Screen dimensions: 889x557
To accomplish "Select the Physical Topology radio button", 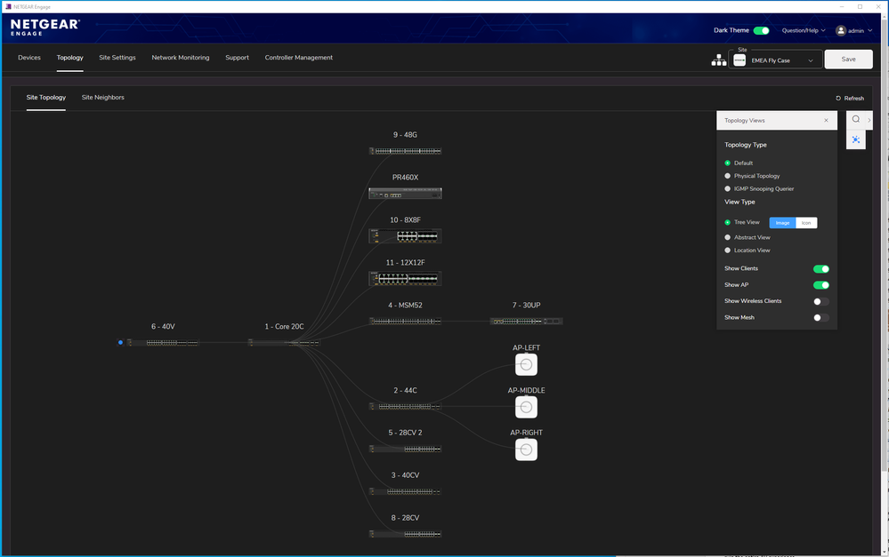I will click(727, 175).
